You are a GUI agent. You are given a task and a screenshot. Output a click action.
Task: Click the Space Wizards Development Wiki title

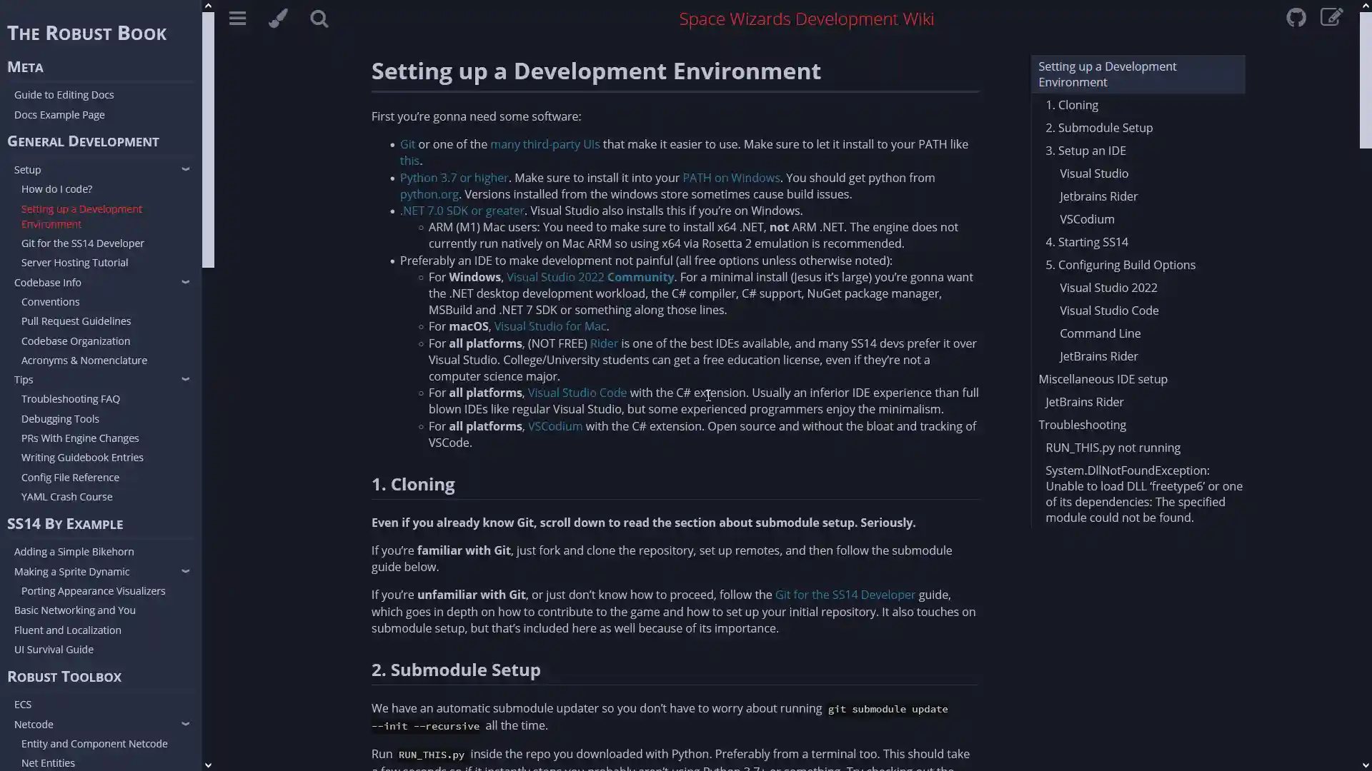[x=806, y=19]
